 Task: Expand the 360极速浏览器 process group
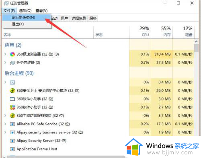click(x=5, y=54)
